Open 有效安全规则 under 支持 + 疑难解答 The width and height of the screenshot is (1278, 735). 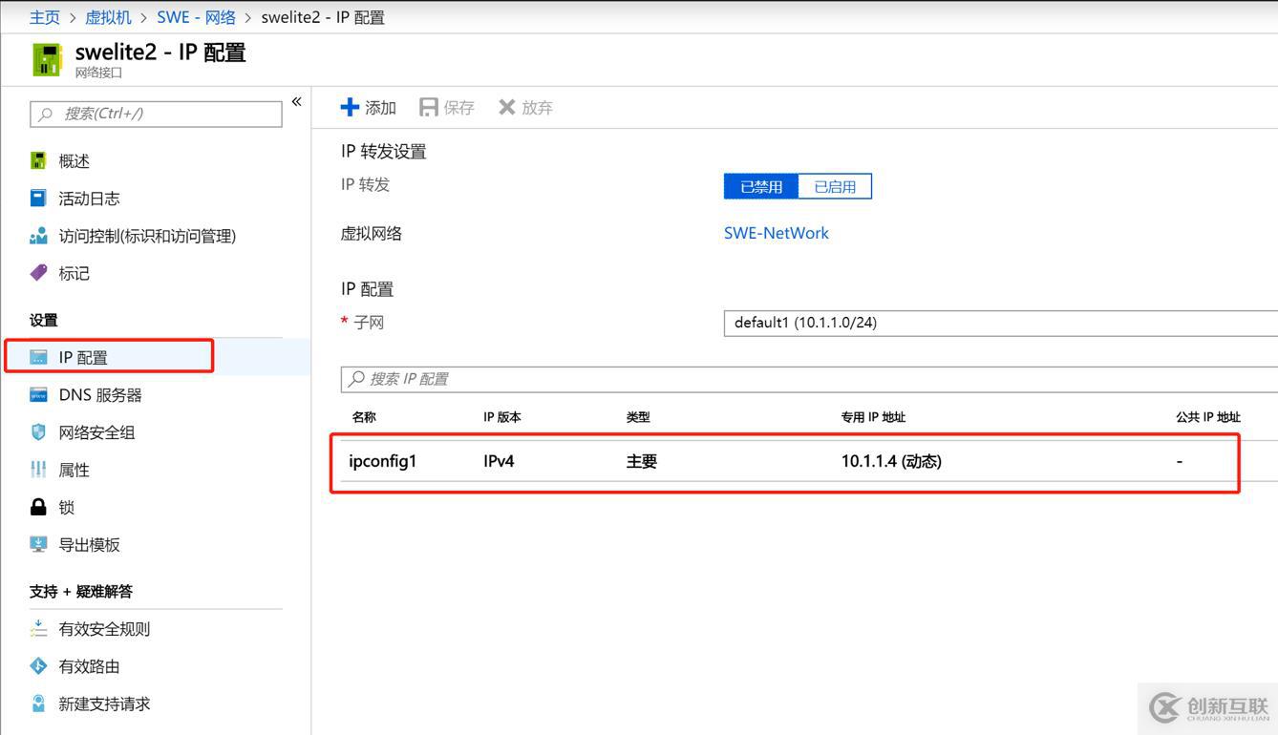point(103,628)
